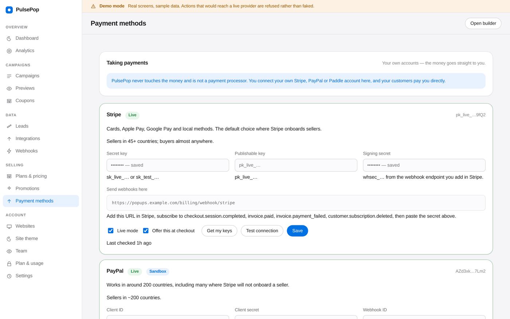The height and width of the screenshot is (319, 510).
Task: Uncheck the Live mode checkbox
Action: point(111,231)
